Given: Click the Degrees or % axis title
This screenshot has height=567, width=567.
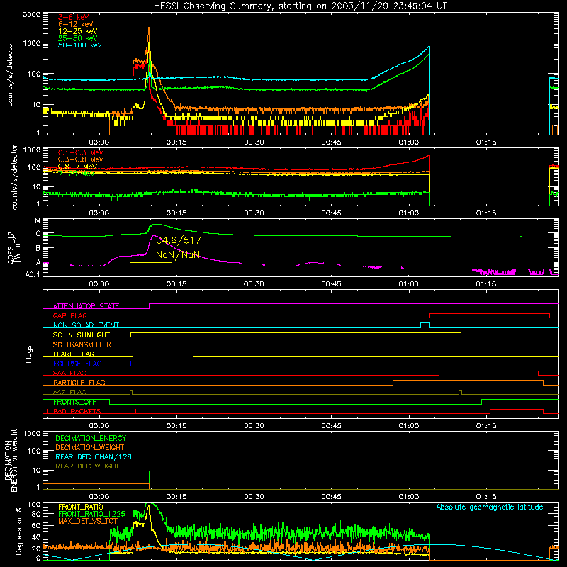Looking at the screenshot, I should (x=18, y=531).
